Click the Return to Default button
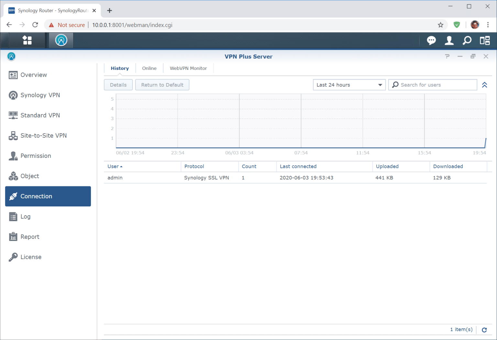The image size is (497, 340). click(162, 85)
